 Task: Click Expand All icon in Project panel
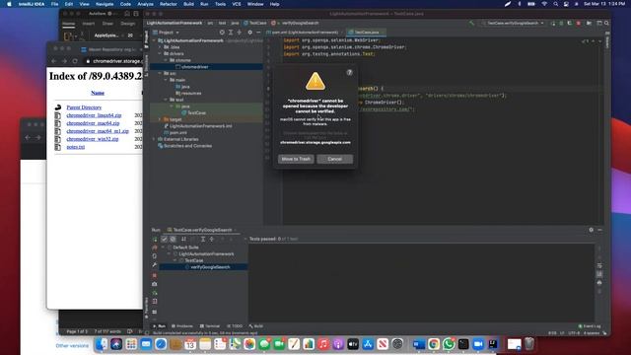231,33
